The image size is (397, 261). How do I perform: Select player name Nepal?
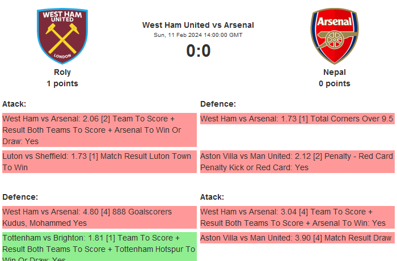coord(334,72)
